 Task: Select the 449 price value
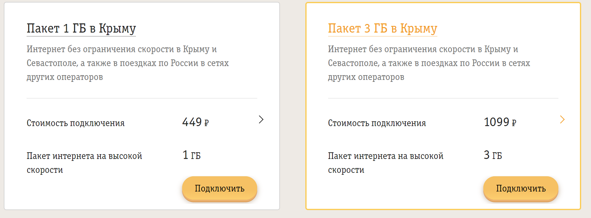coord(192,122)
